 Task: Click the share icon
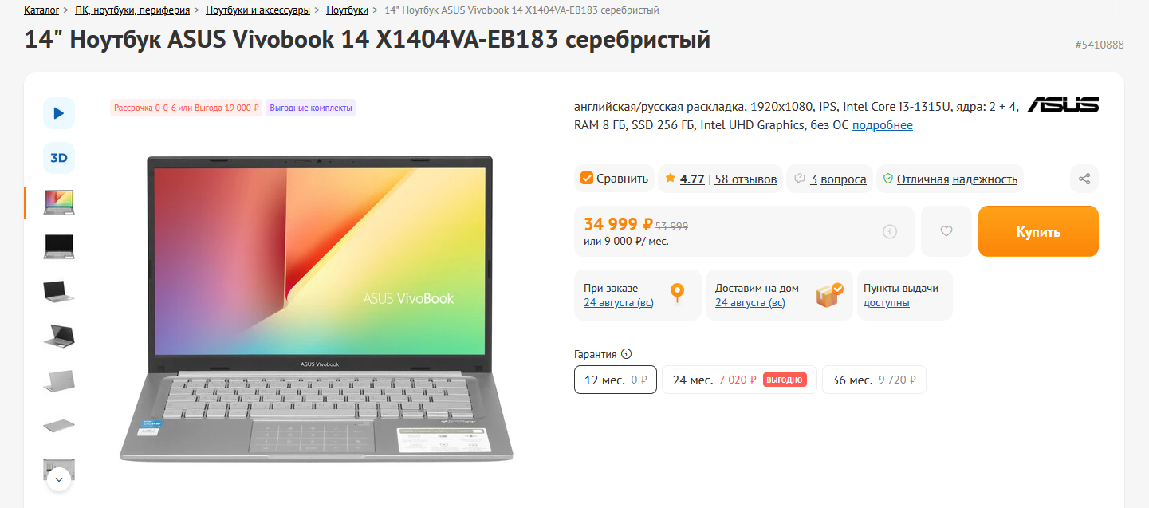1084,179
